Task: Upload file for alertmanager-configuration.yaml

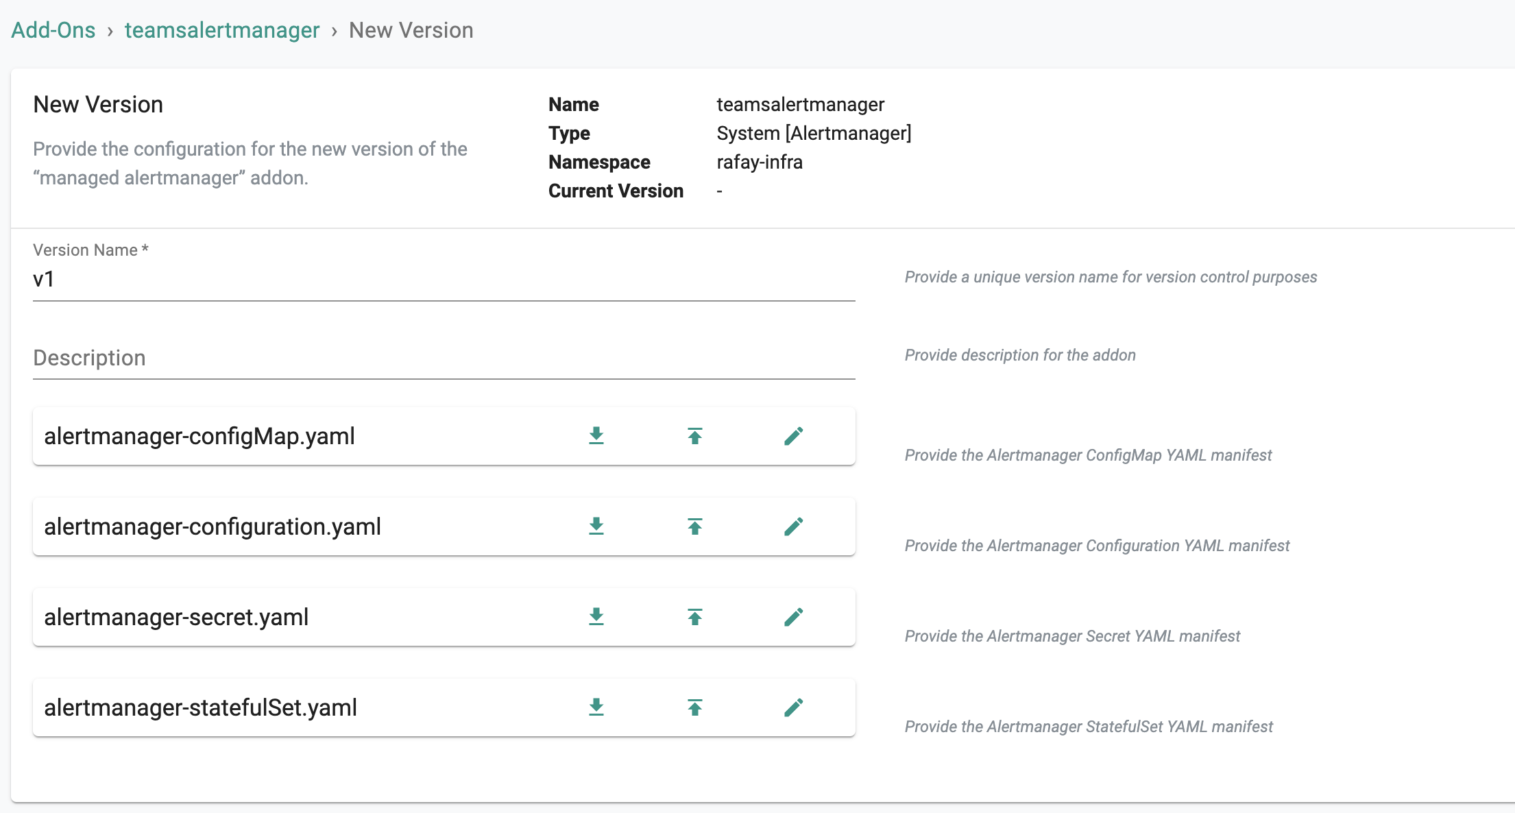Action: (695, 526)
